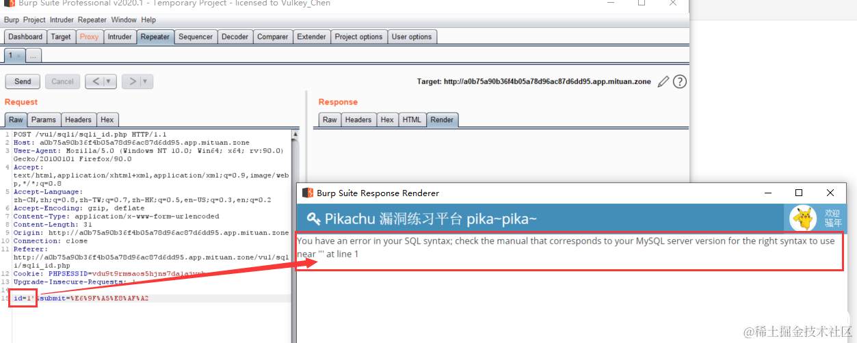Select the response Render tab

[442, 120]
